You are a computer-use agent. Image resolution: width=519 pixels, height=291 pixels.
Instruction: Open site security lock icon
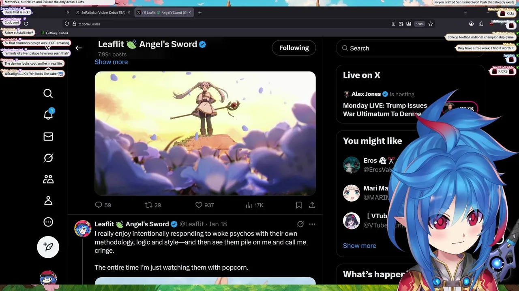tap(74, 24)
